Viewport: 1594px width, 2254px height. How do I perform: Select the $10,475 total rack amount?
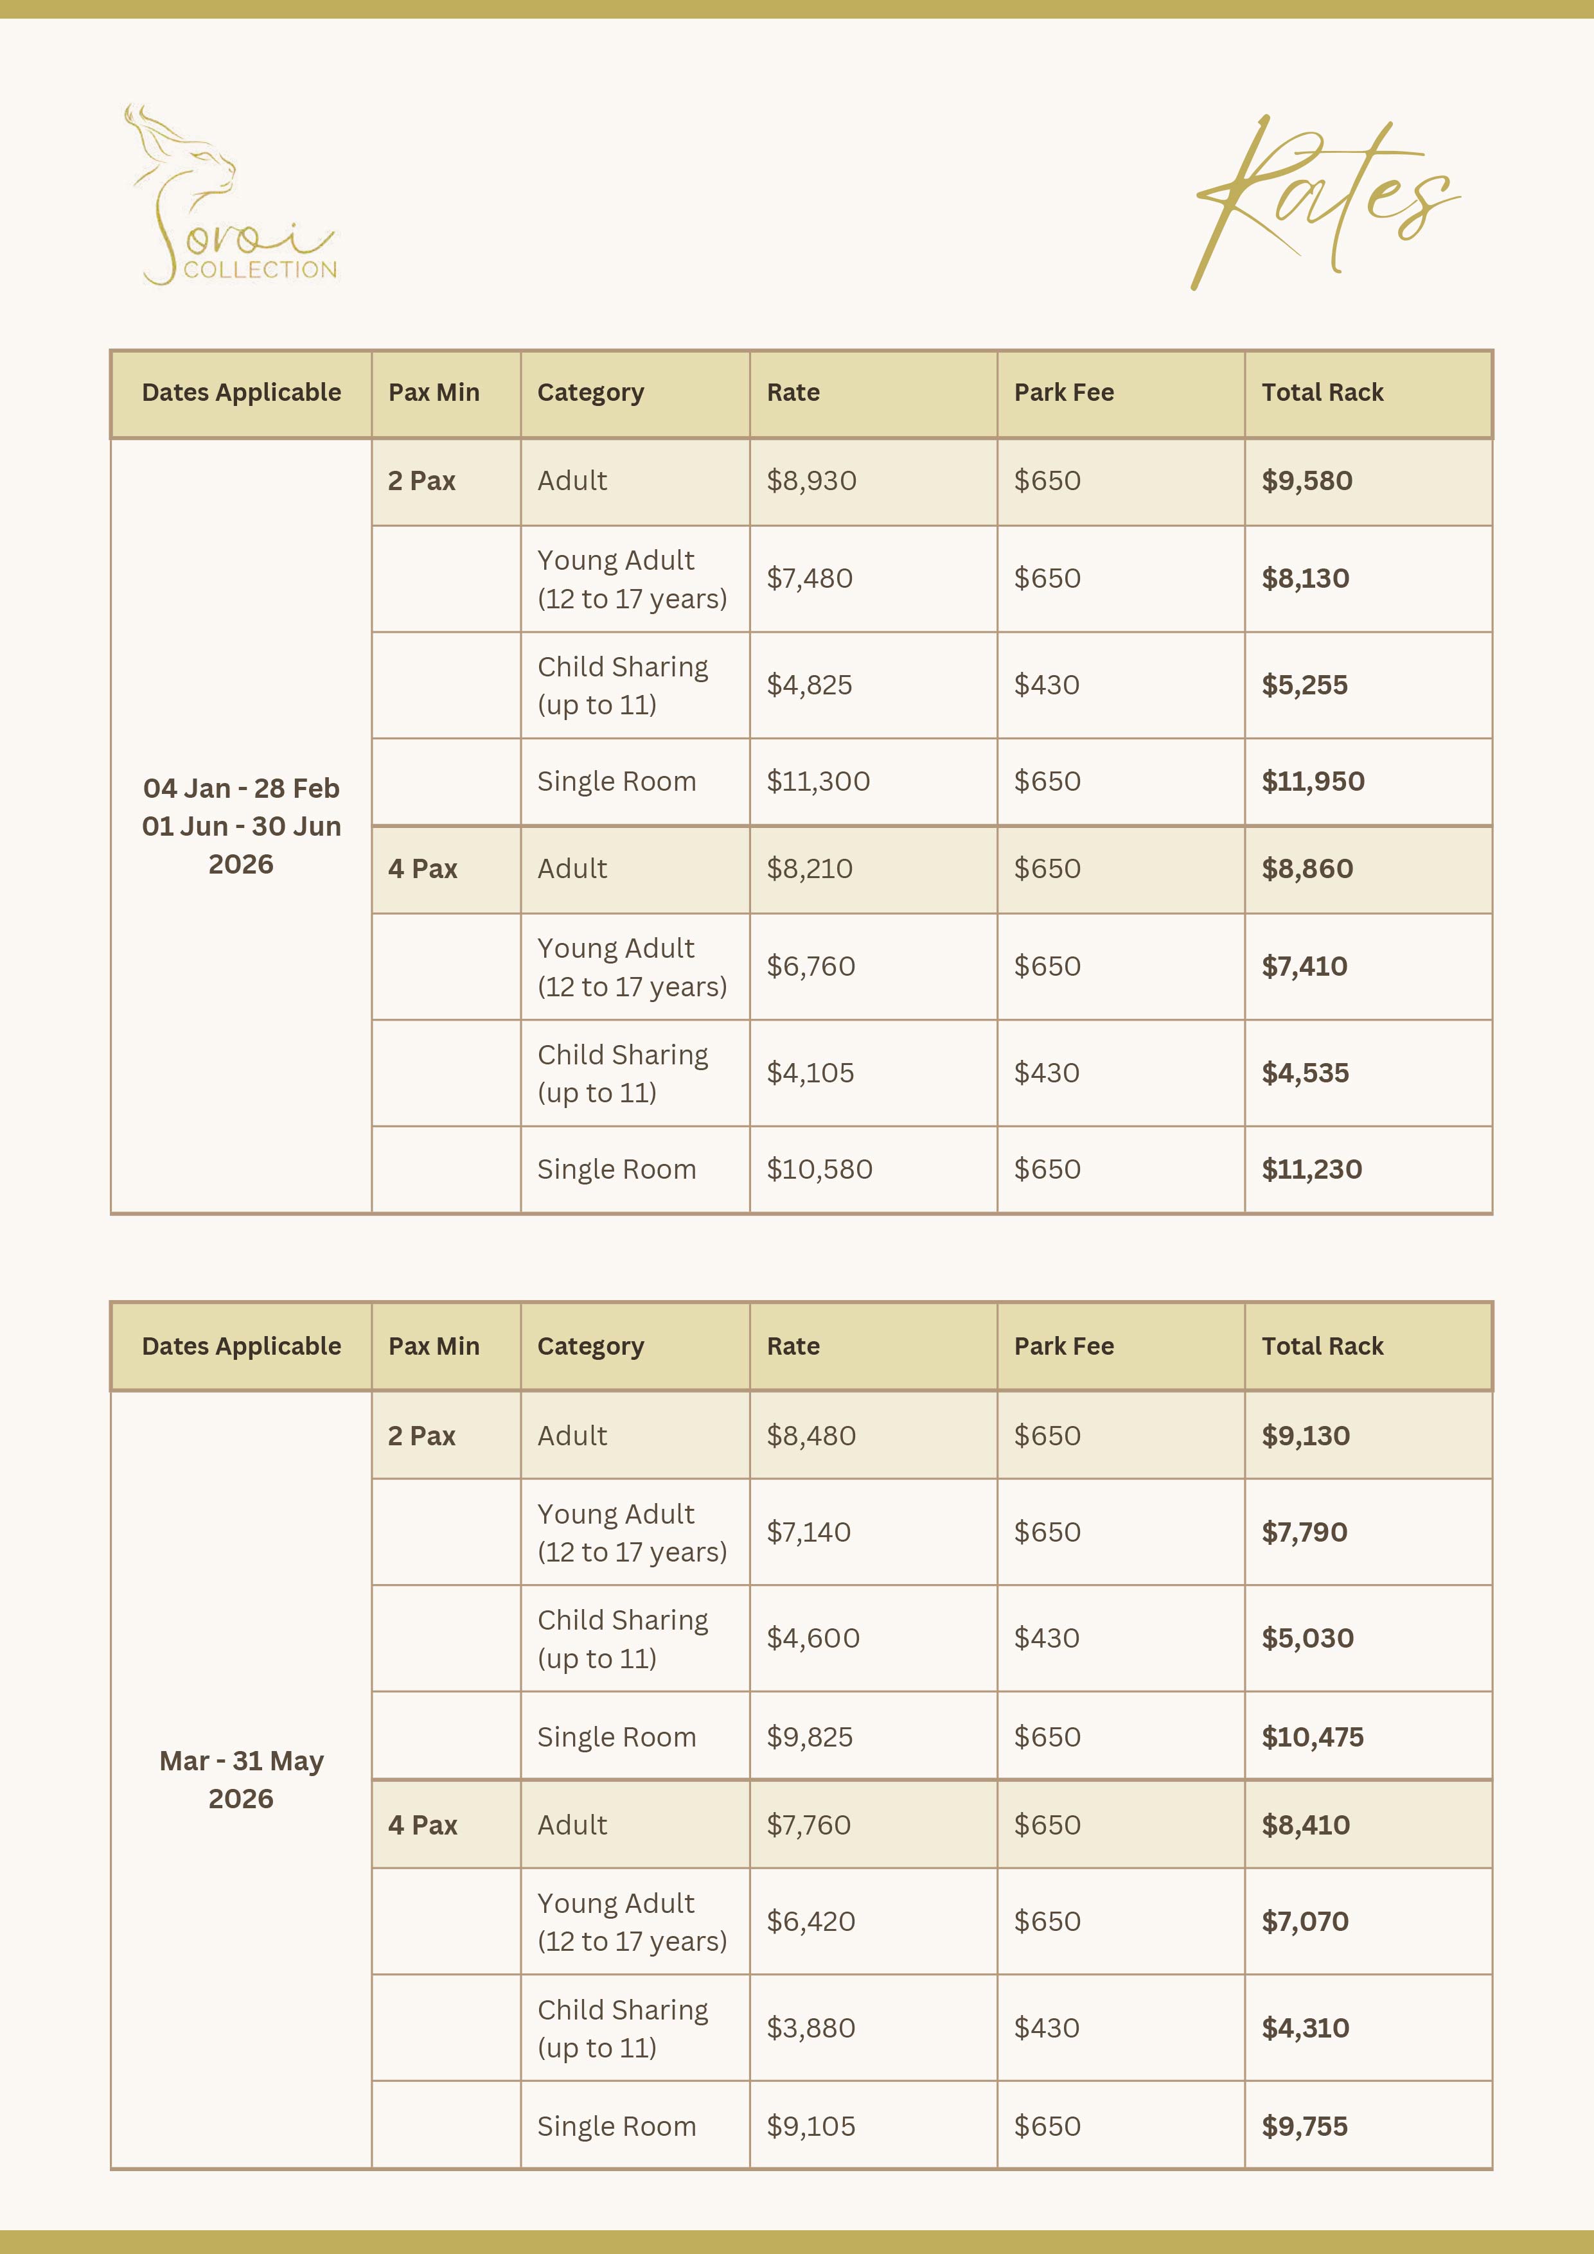(1312, 1738)
